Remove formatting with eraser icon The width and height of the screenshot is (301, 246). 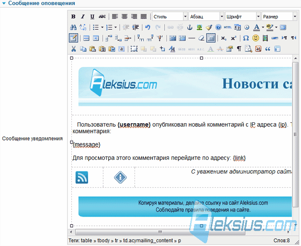201,38
